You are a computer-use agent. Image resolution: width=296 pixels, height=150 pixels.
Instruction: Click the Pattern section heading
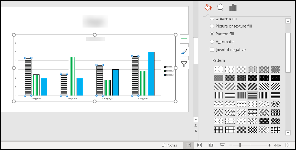[219, 60]
